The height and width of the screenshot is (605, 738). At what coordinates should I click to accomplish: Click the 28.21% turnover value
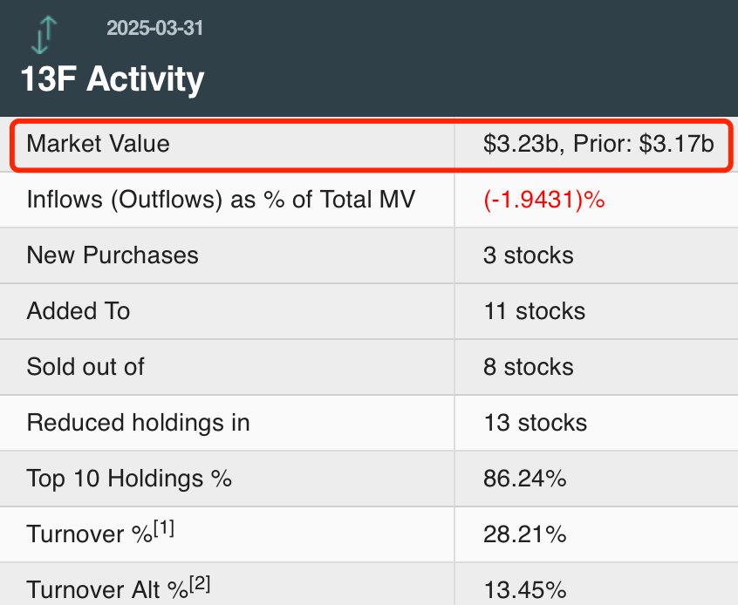pyautogui.click(x=524, y=534)
